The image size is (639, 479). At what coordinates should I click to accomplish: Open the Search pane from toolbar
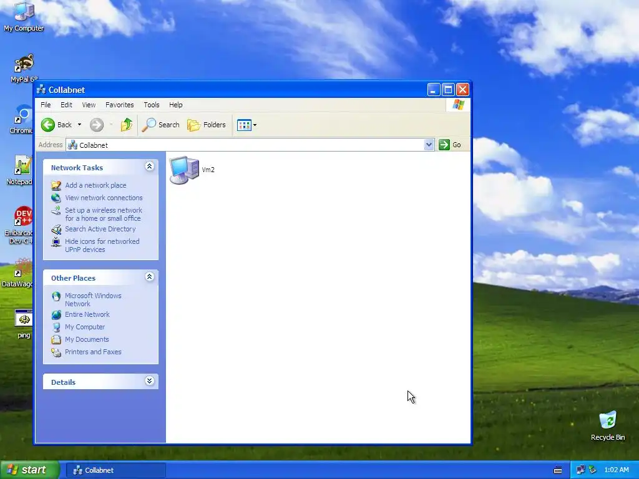click(160, 125)
